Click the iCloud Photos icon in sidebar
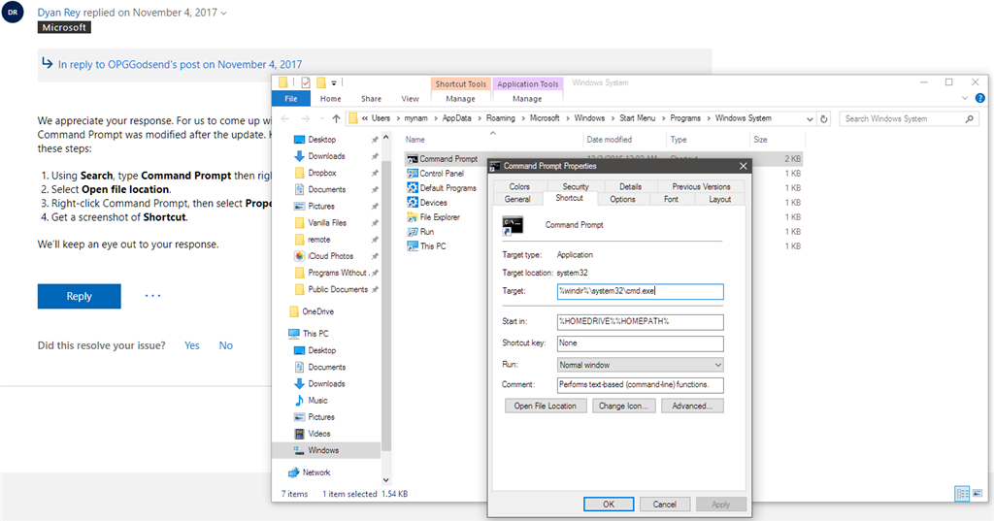The height and width of the screenshot is (521, 994). click(x=299, y=256)
